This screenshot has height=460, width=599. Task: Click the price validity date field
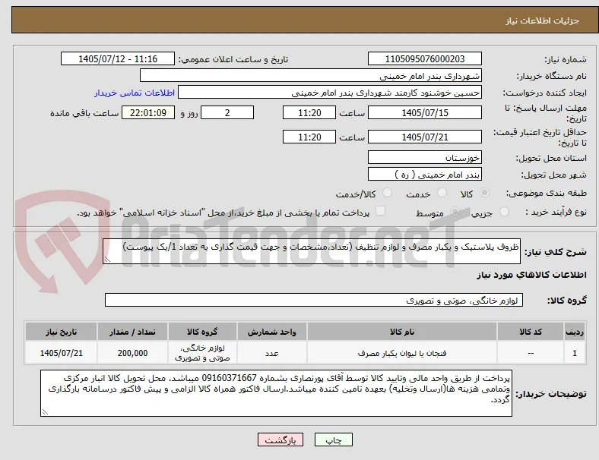[x=424, y=137]
